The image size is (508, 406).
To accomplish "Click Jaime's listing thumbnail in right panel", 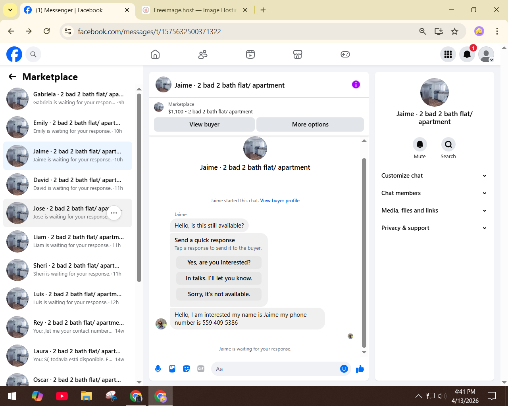I will 435,92.
